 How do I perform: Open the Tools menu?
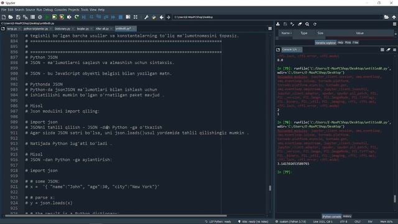click(x=85, y=10)
